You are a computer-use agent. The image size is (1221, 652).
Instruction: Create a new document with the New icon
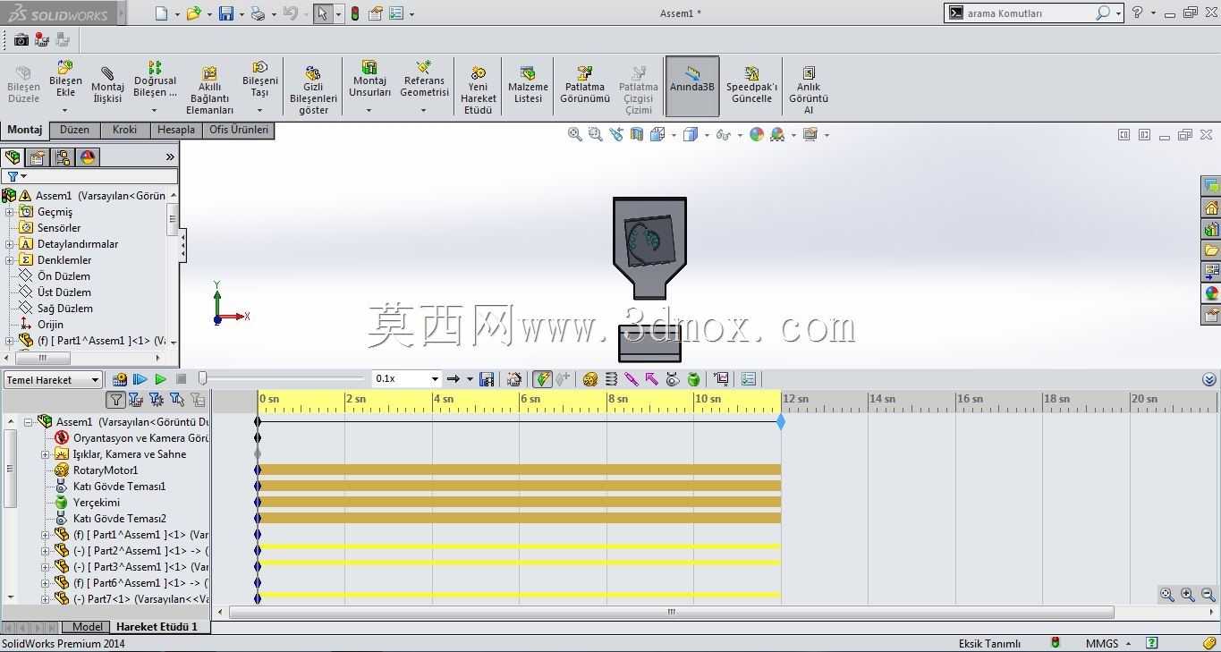point(161,13)
